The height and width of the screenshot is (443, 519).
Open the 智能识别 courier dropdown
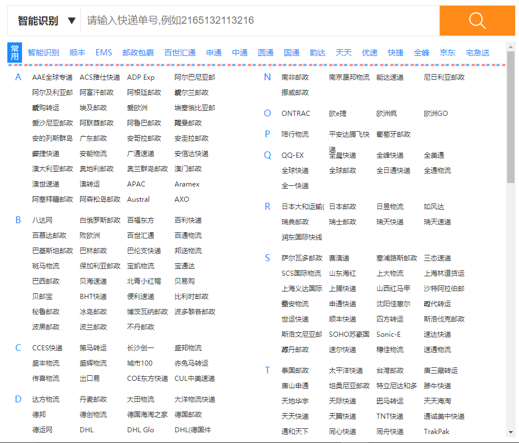pyautogui.click(x=46, y=21)
